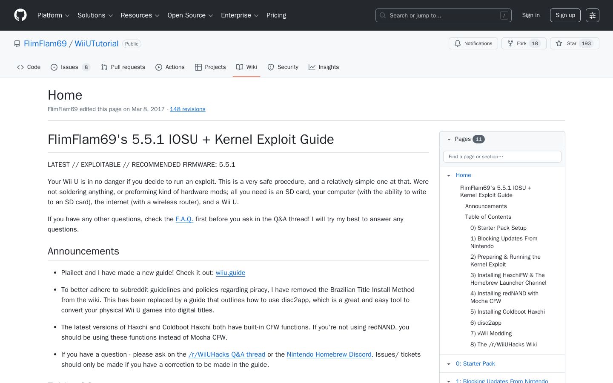
Task: Jump to 3) Installing HaxchiFW section
Action: (x=508, y=279)
